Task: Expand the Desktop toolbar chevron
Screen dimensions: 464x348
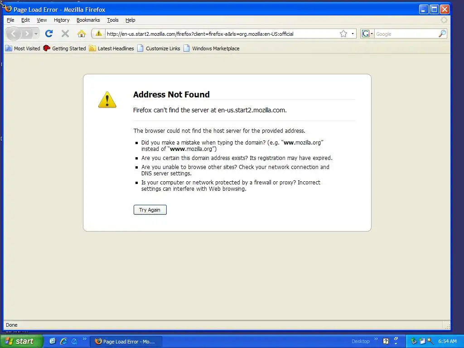Action: [376, 339]
